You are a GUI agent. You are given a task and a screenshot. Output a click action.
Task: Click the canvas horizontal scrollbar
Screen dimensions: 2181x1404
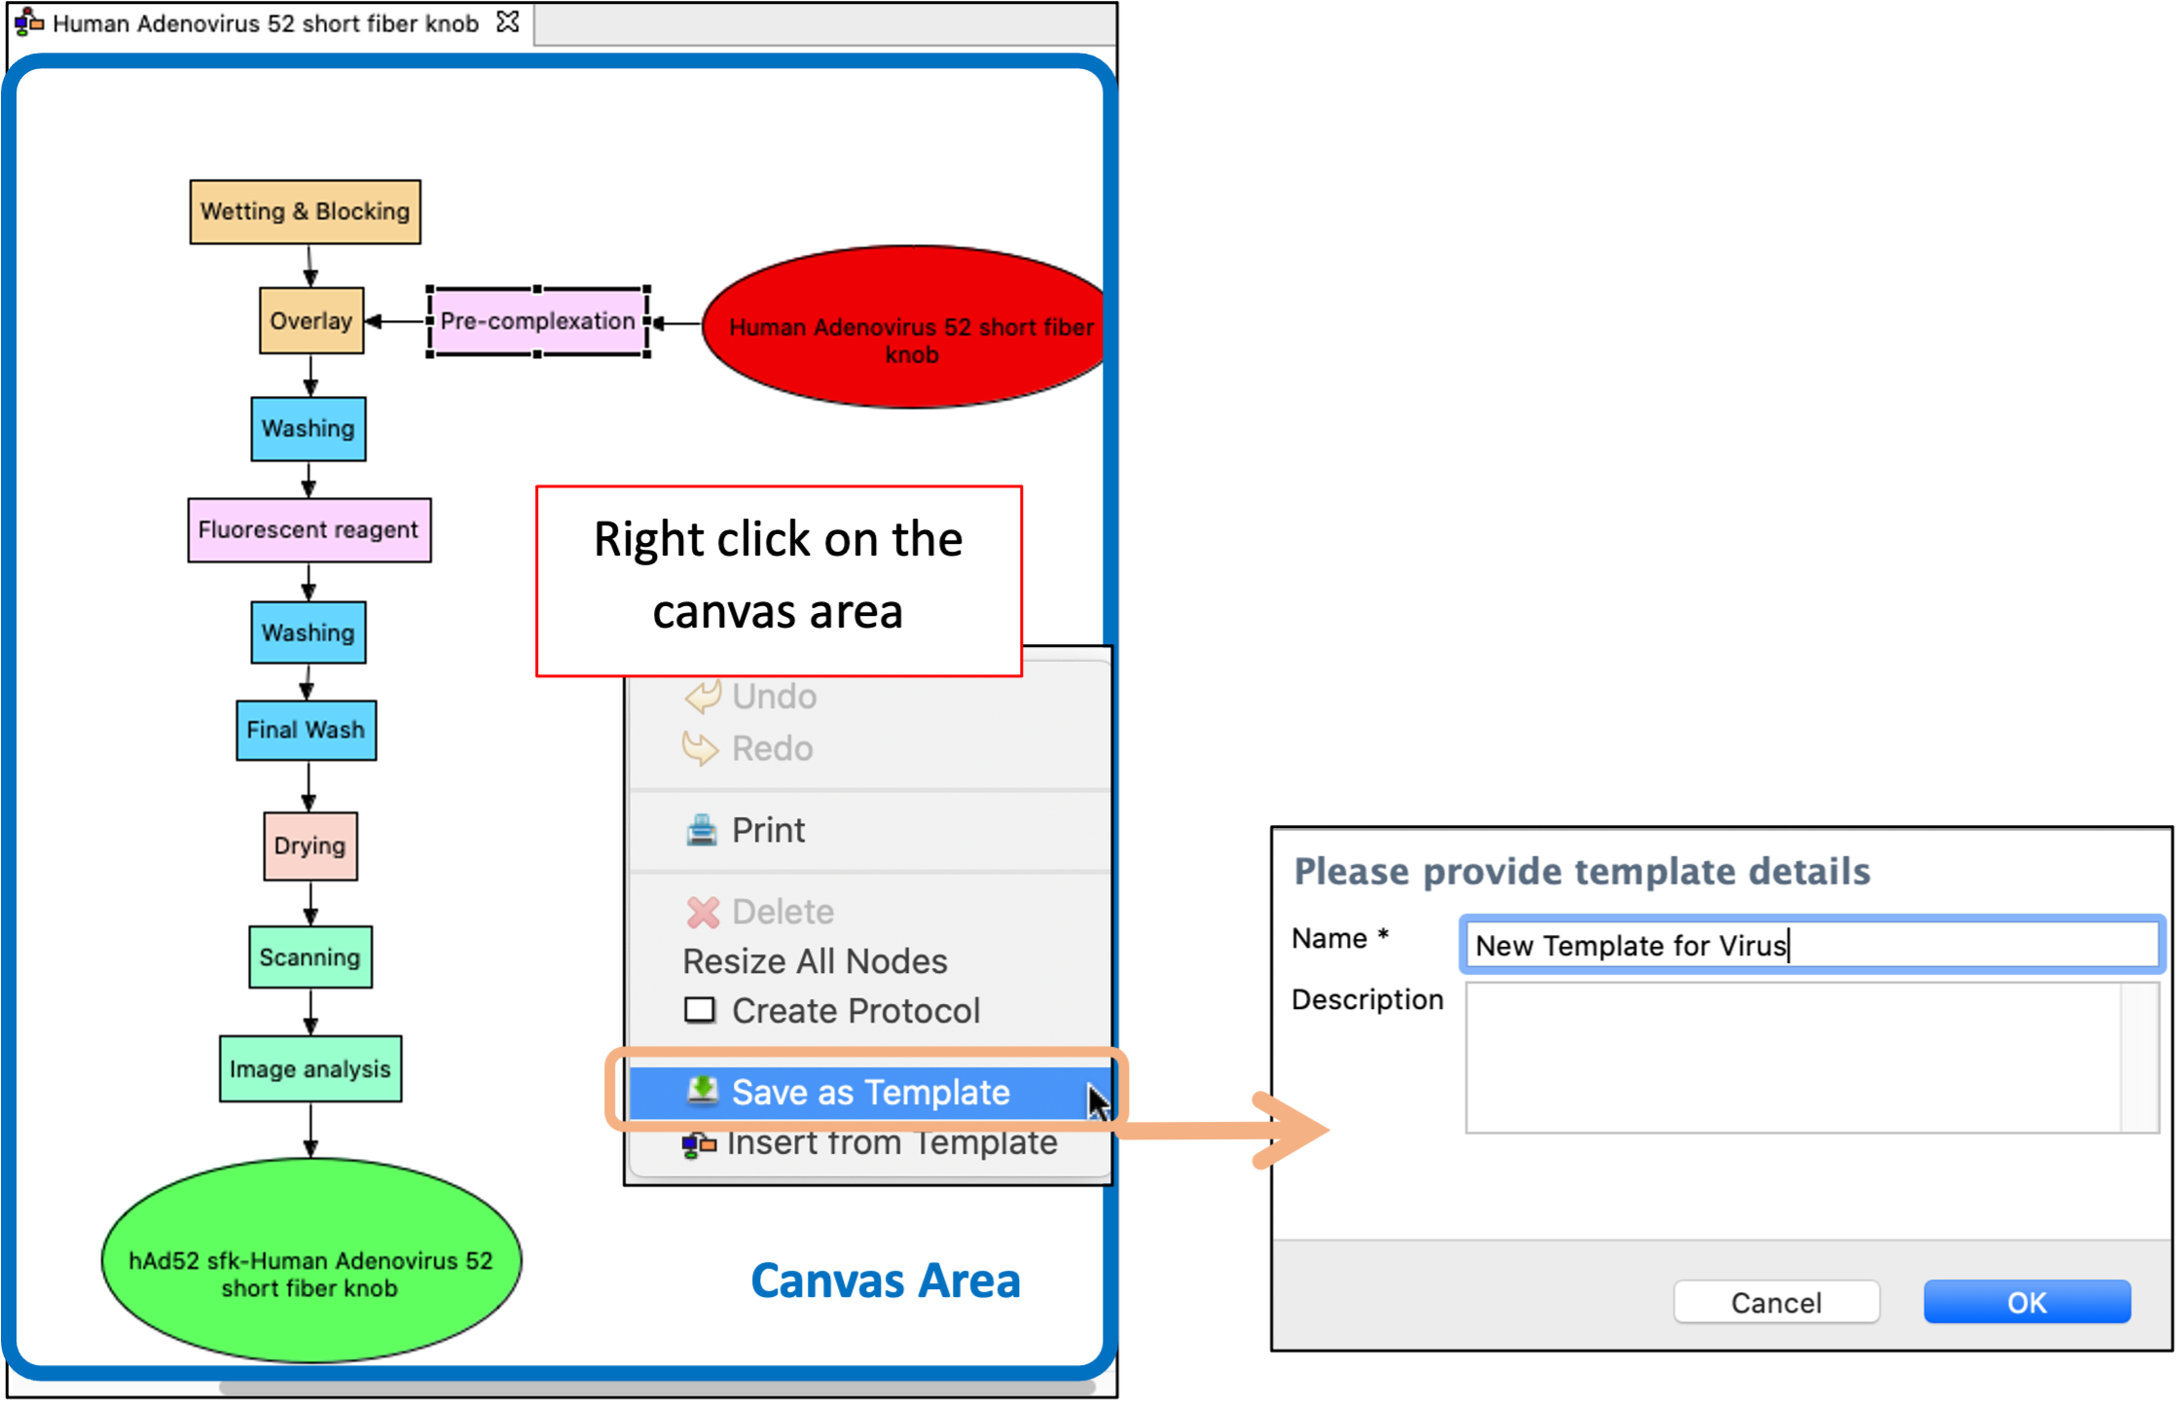(657, 1388)
